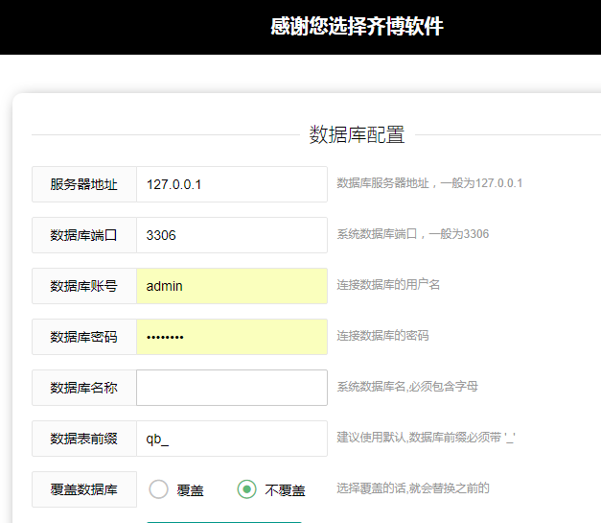Click the 数据库名称 field label
The width and height of the screenshot is (601, 523).
pyautogui.click(x=84, y=388)
